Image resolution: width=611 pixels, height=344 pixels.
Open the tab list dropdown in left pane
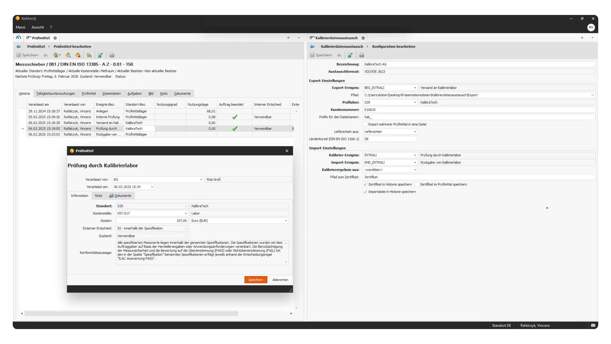(298, 38)
